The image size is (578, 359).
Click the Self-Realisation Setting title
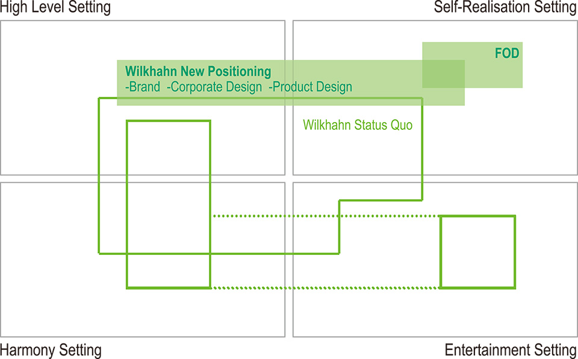[x=506, y=7]
